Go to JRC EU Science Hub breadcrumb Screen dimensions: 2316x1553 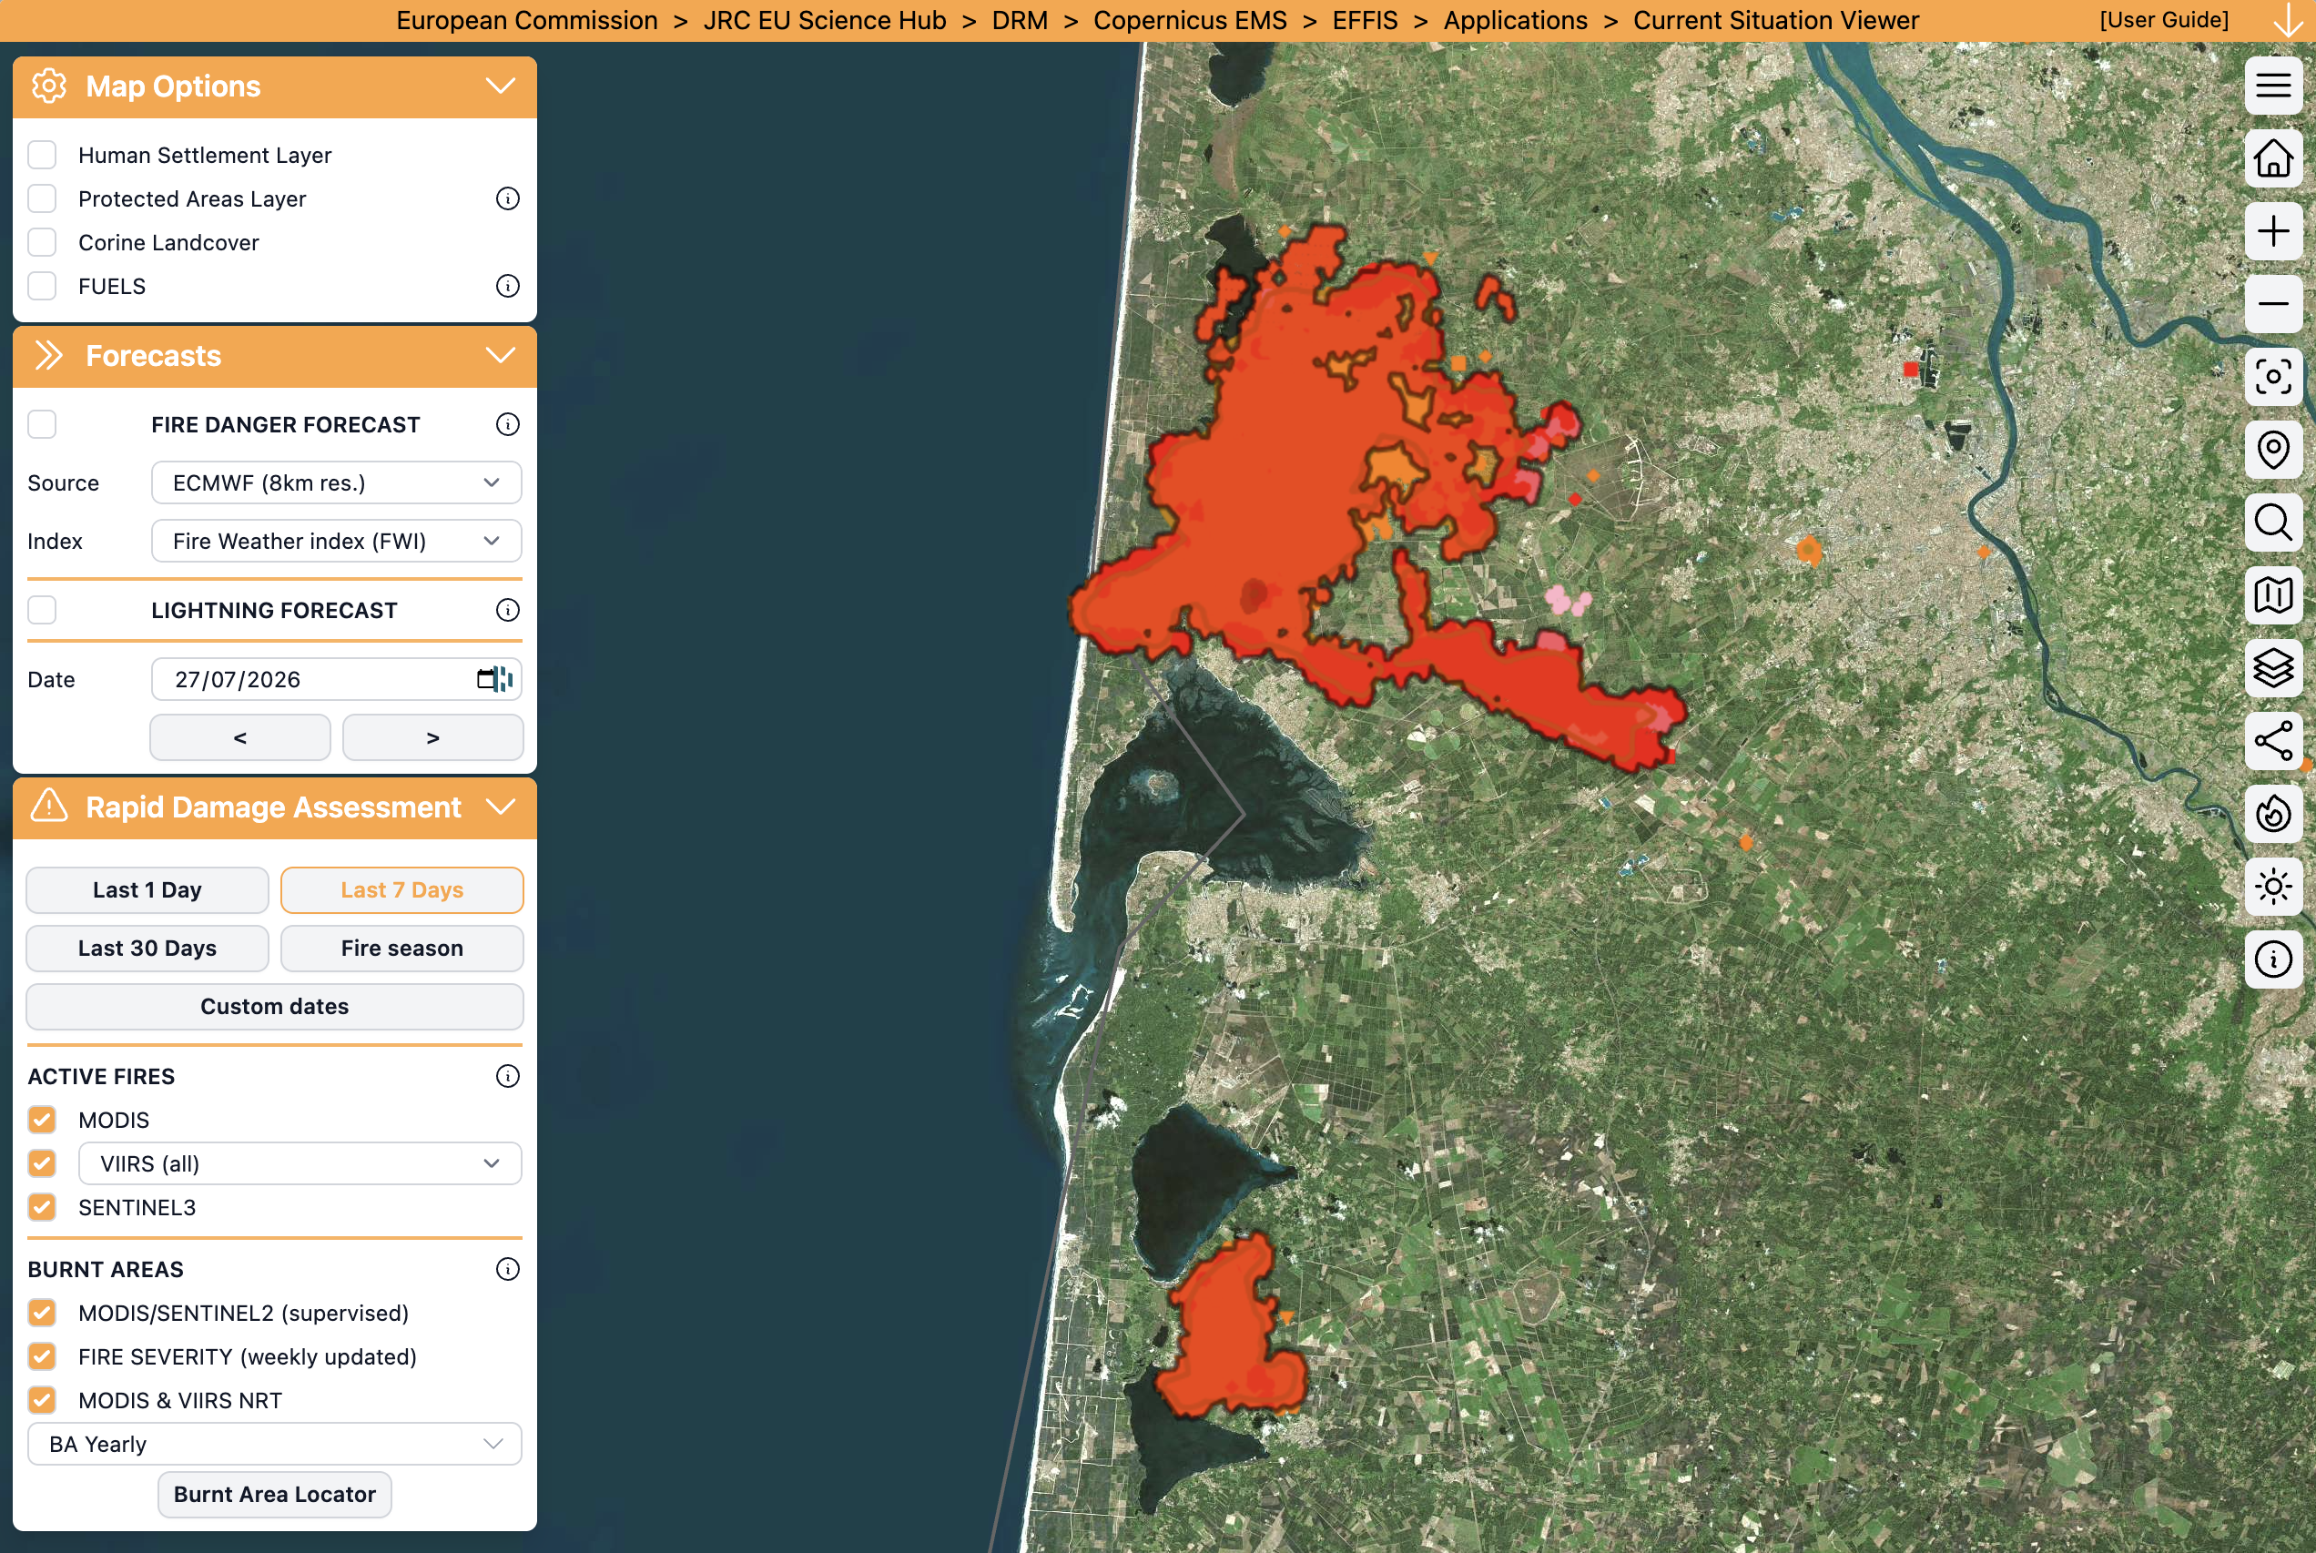point(825,20)
